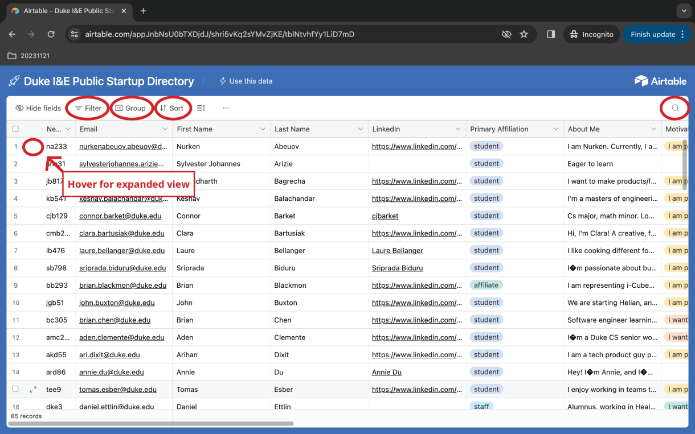Select the Airtable browser tab
This screenshot has height=434, width=695.
coord(68,11)
